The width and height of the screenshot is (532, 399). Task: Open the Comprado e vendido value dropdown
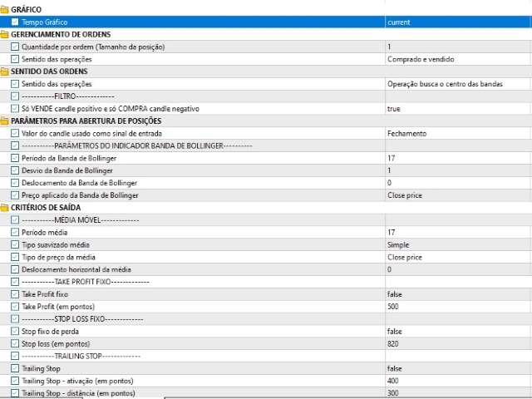[x=458, y=59]
